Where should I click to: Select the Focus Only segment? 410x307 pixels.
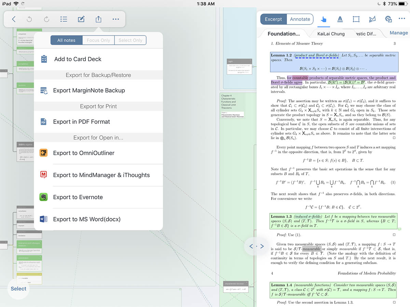98,40
